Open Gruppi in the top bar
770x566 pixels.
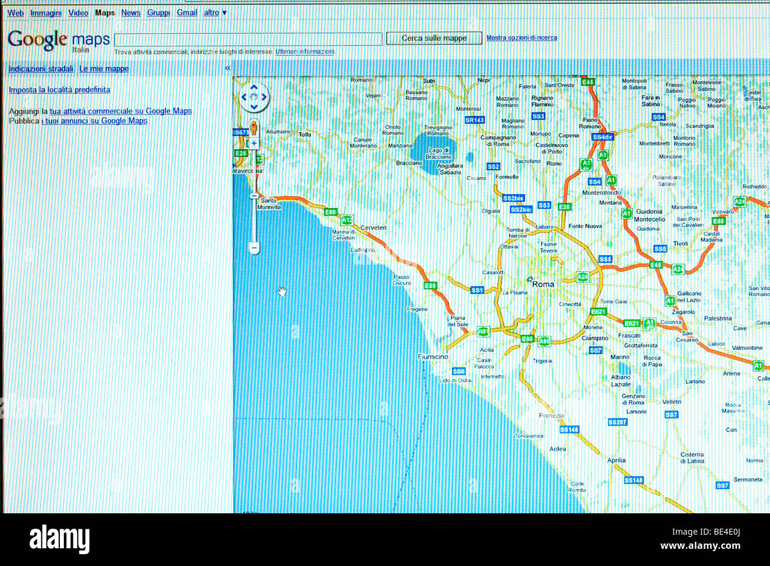(x=159, y=12)
